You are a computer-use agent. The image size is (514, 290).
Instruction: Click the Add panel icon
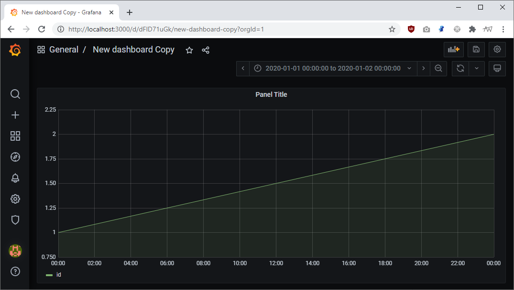(x=454, y=50)
